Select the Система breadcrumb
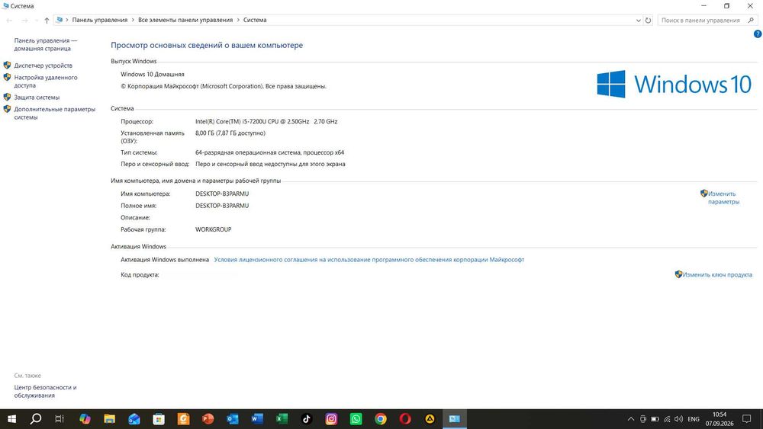 (255, 20)
